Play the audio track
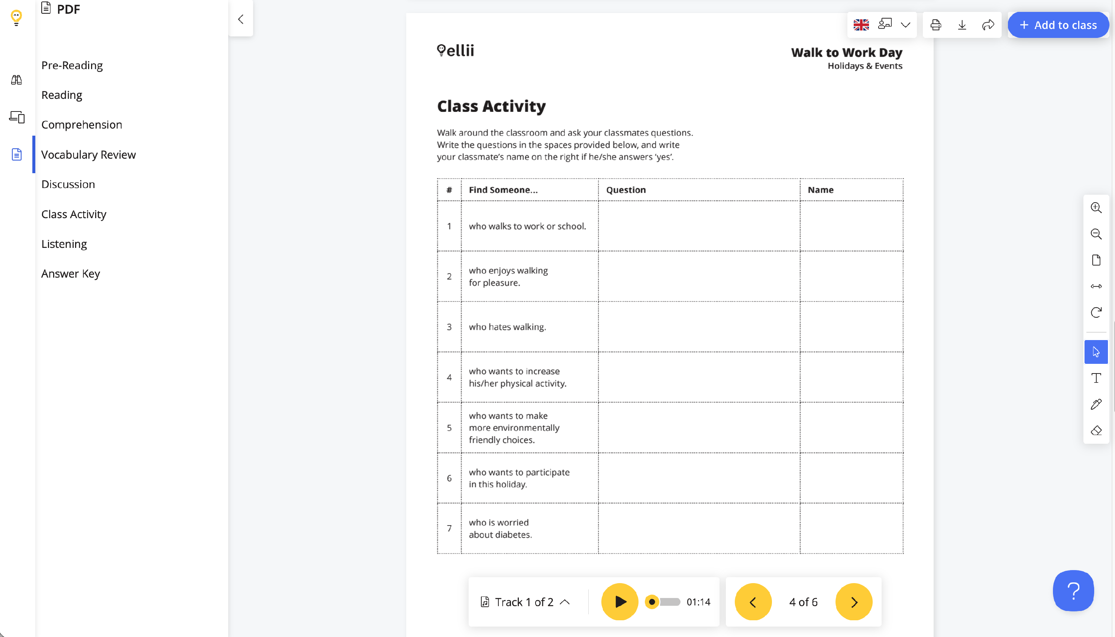This screenshot has height=637, width=1115. [620, 602]
